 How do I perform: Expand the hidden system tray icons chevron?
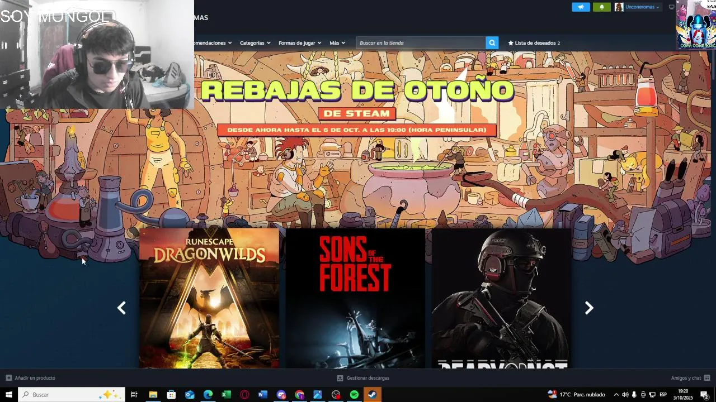pyautogui.click(x=616, y=395)
